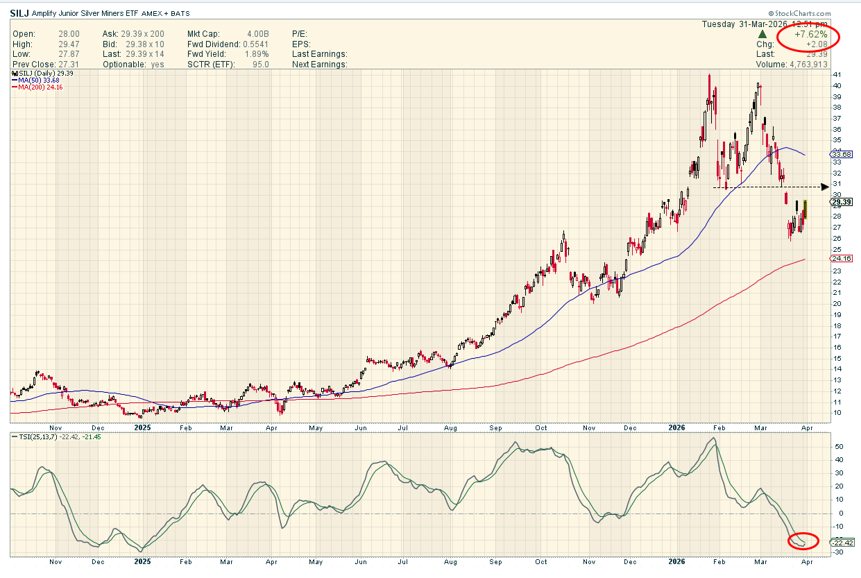Click the red circle around the TSI low

point(803,541)
